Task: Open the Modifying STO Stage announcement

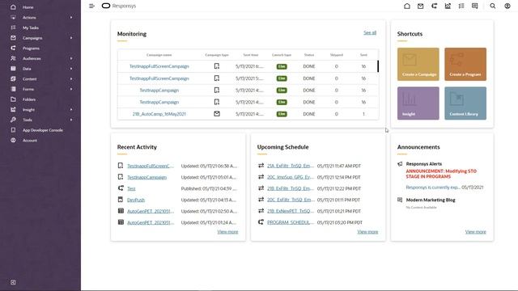Action: click(x=441, y=174)
